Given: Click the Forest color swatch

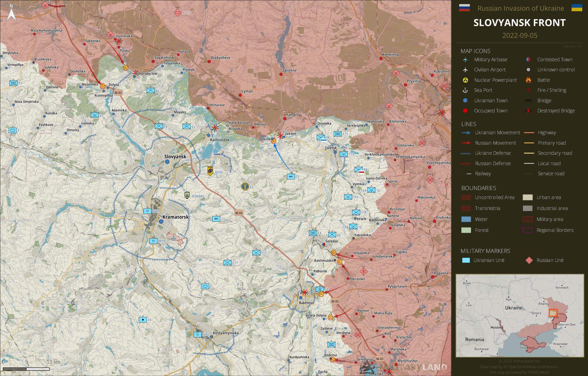Looking at the screenshot, I should click(466, 230).
